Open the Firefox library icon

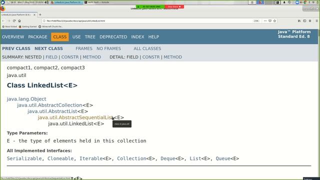tap(299, 21)
